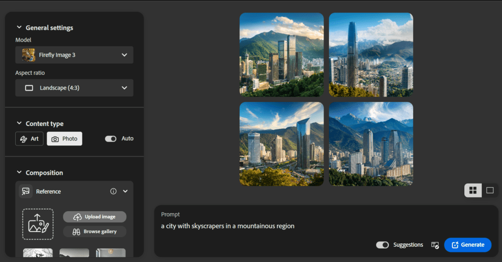Image resolution: width=502 pixels, height=262 pixels.
Task: Collapse the General settings section
Action: tap(19, 27)
